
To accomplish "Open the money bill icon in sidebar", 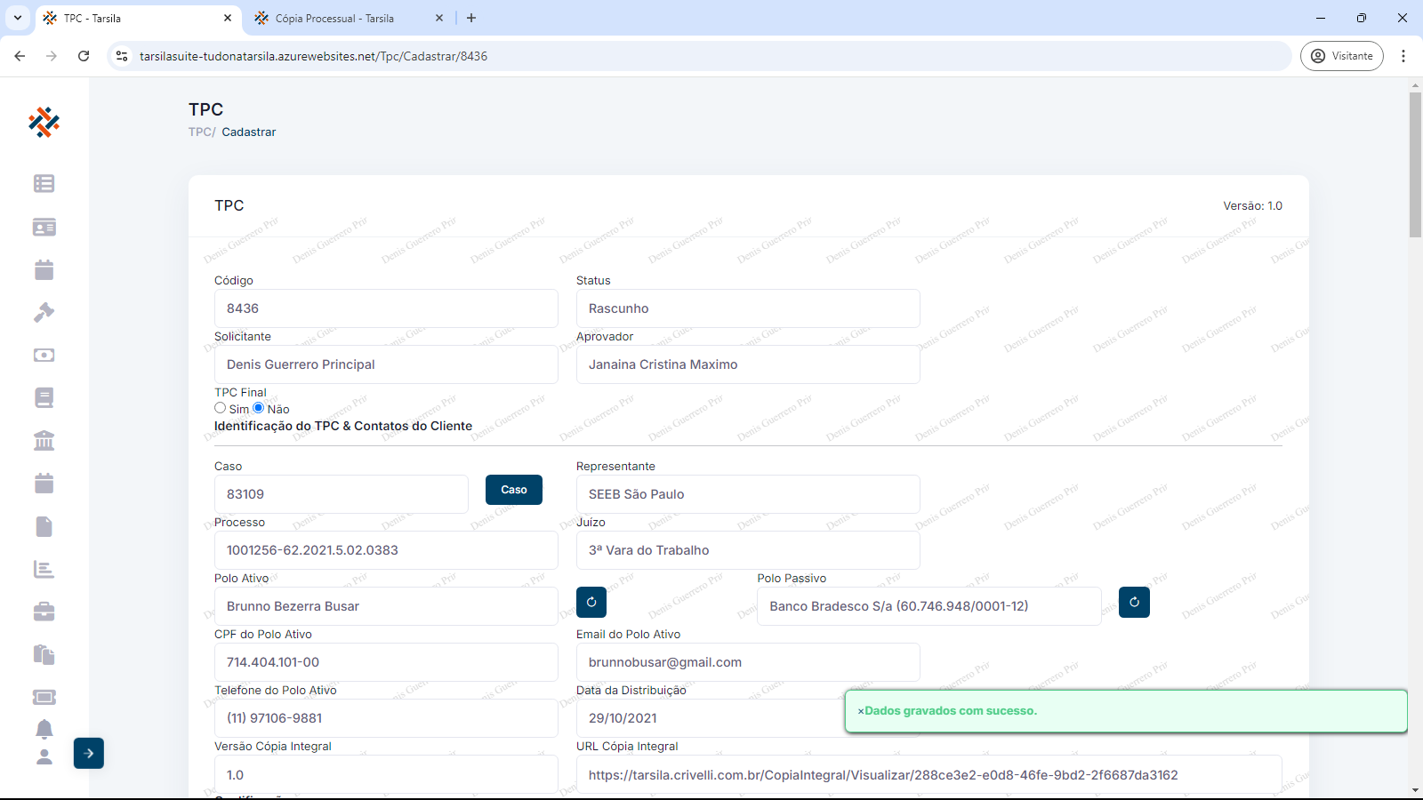I will (44, 355).
